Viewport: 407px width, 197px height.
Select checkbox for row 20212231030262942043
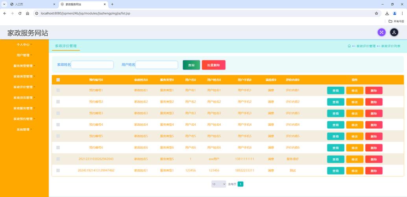tap(58, 159)
